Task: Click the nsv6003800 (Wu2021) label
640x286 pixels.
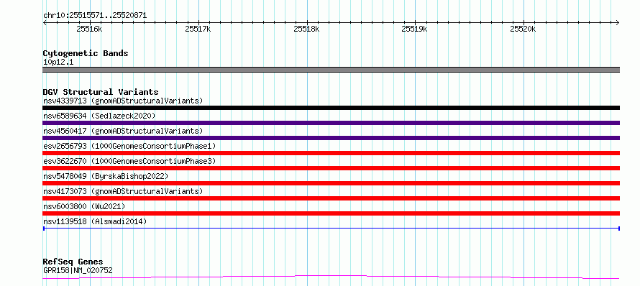Action: (84, 206)
